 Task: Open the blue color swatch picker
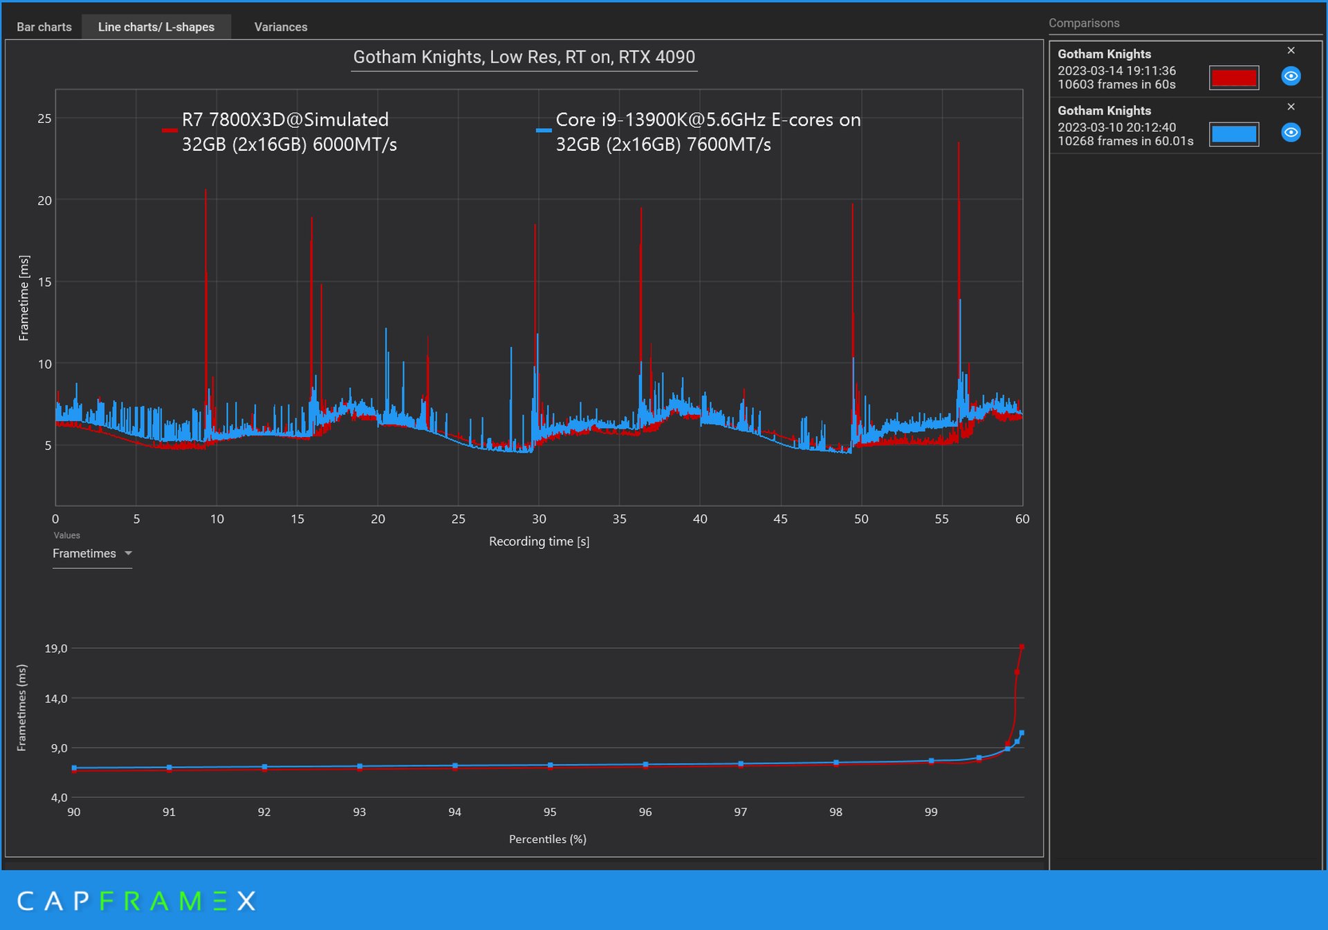point(1234,134)
